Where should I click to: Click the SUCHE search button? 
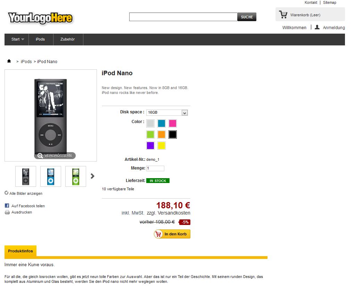tap(247, 17)
